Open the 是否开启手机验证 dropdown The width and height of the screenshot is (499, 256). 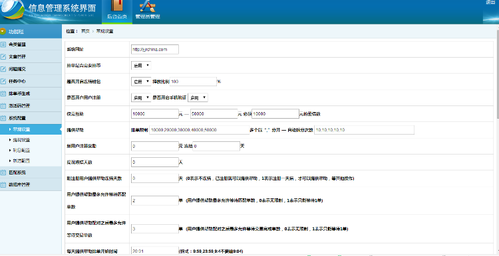click(198, 98)
